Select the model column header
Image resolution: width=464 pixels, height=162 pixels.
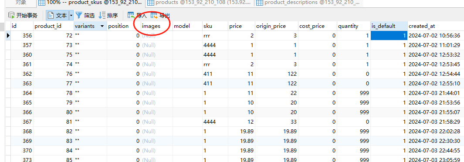[187, 26]
